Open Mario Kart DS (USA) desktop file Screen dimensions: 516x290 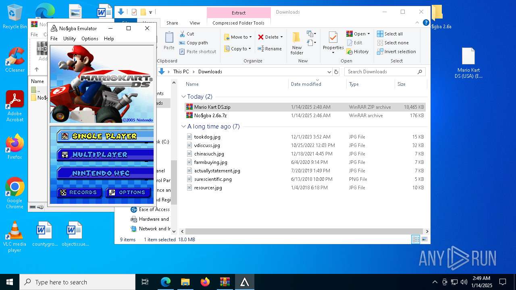(468, 63)
